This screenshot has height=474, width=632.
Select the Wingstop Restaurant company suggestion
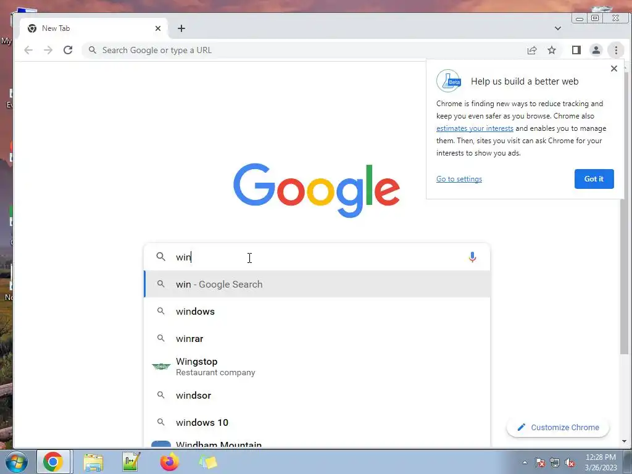pos(317,367)
